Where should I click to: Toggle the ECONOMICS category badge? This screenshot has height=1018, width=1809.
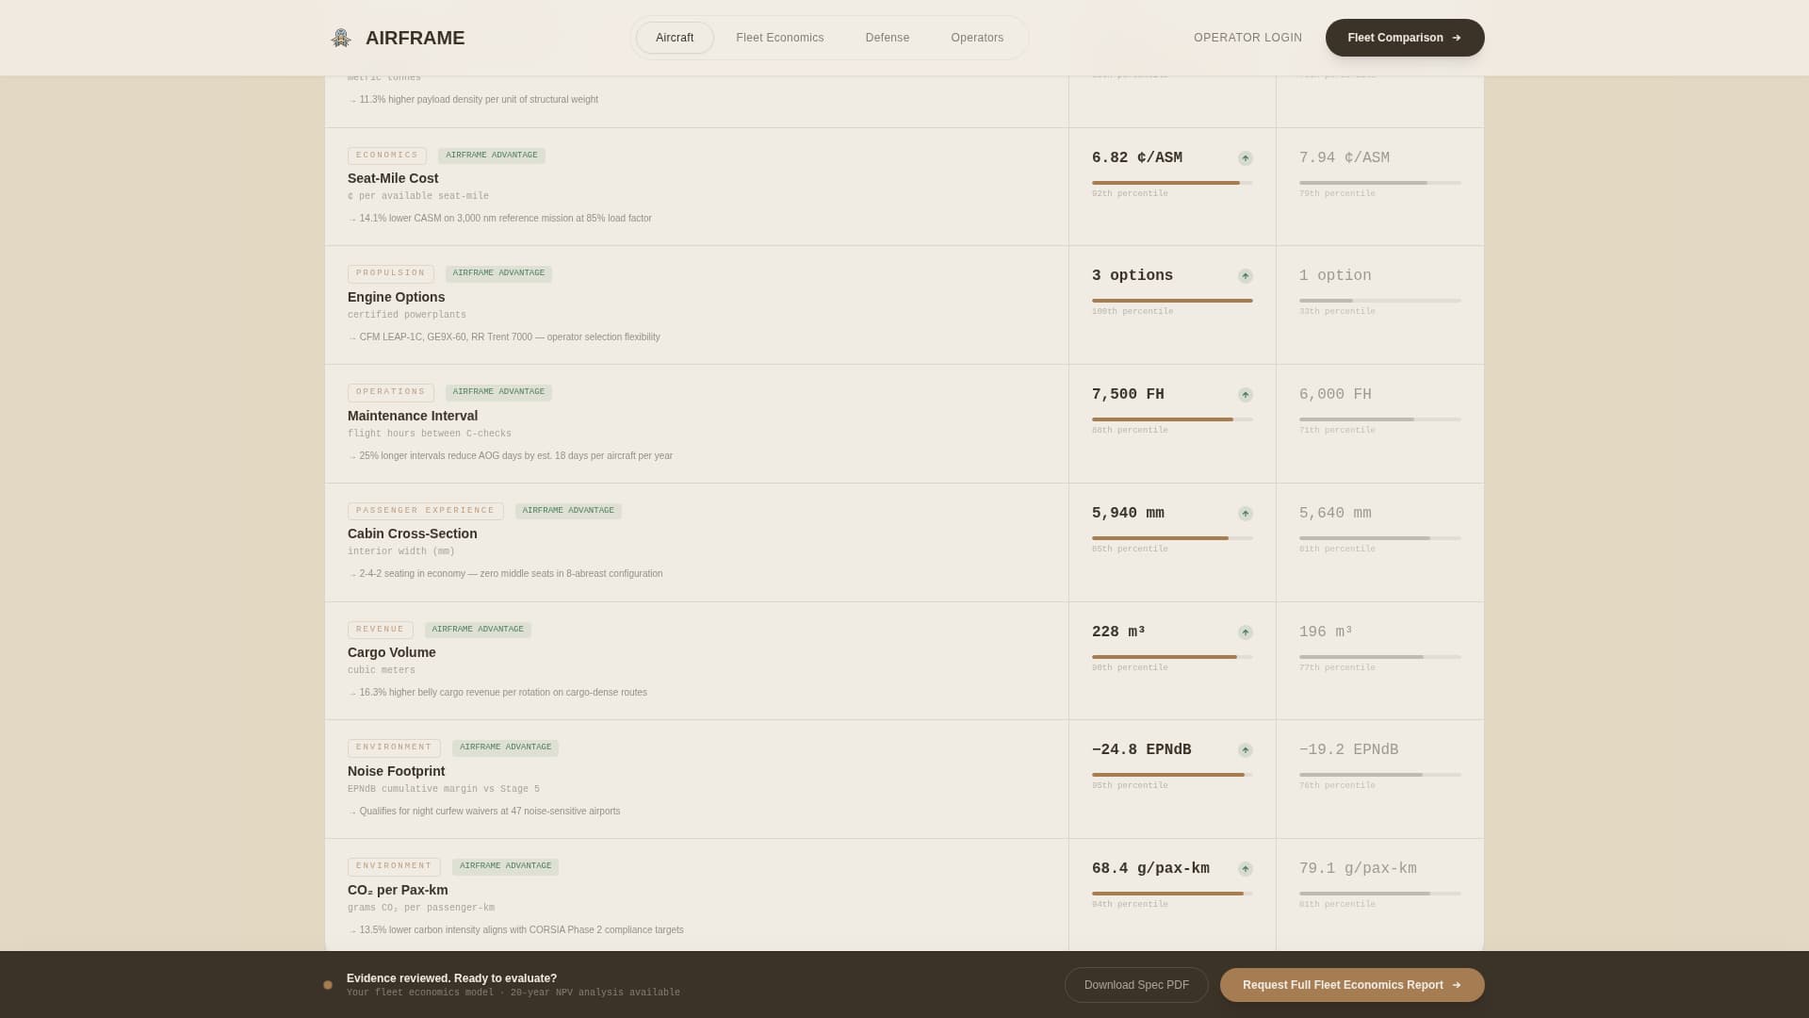(x=387, y=155)
